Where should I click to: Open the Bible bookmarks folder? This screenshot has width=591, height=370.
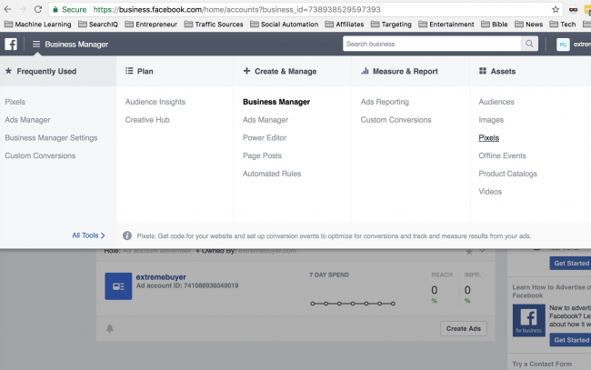click(x=495, y=25)
